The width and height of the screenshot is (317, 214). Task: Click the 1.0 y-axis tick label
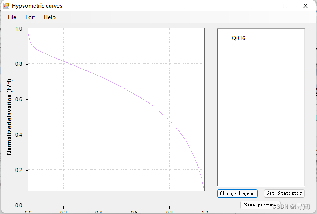[19, 29]
